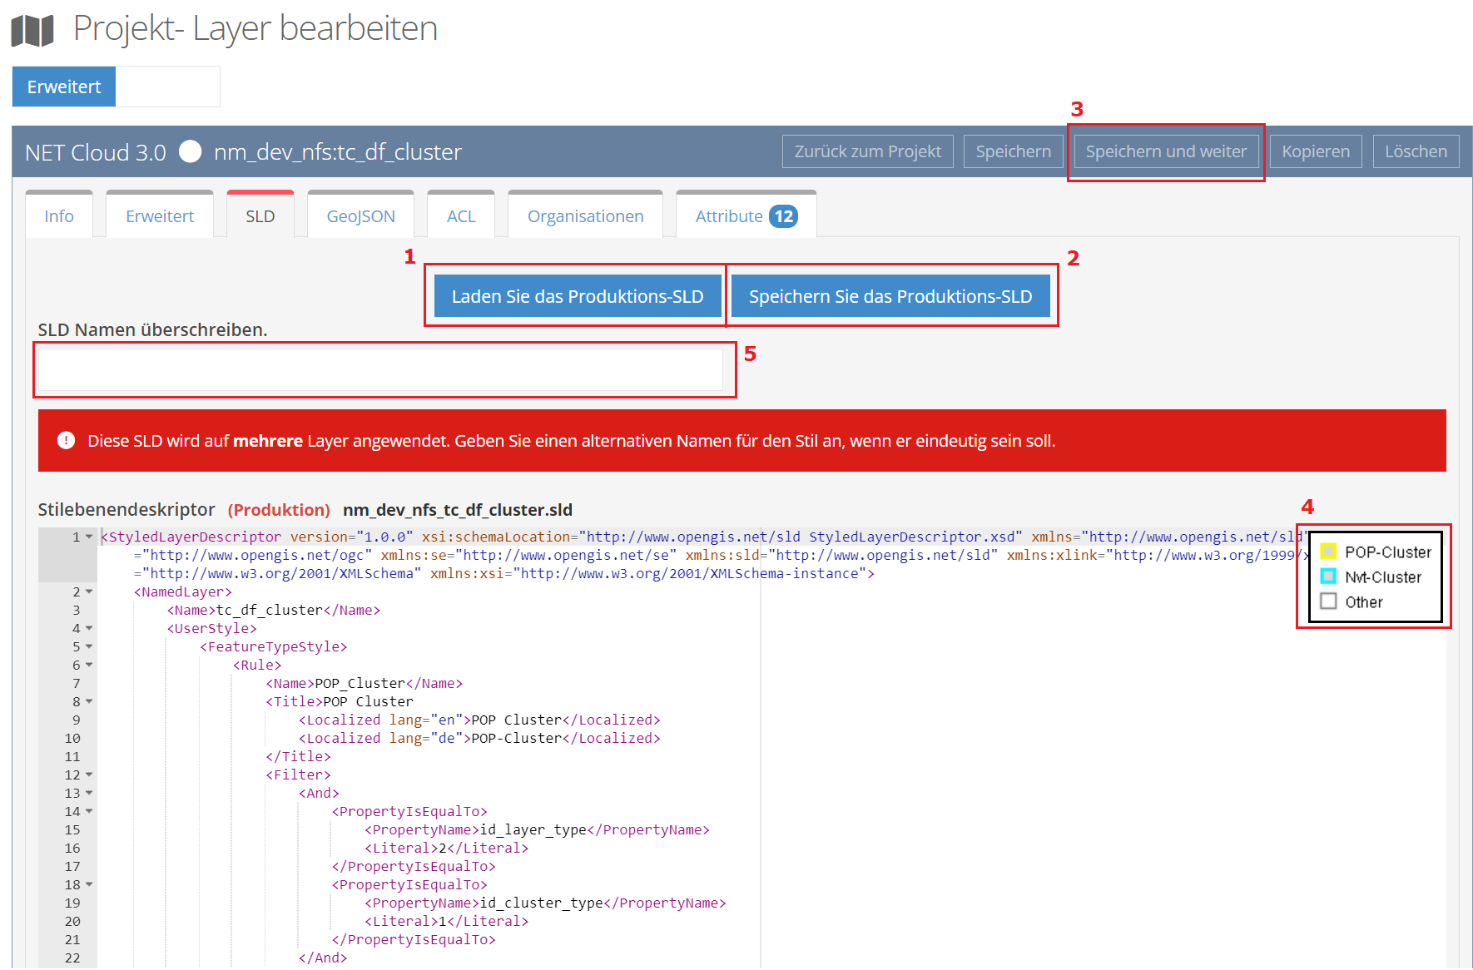Click the Speichern und weiter button
1473x970 pixels.
(x=1165, y=151)
